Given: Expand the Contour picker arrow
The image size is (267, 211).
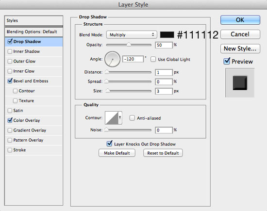Looking at the screenshot, I should point(120,118).
